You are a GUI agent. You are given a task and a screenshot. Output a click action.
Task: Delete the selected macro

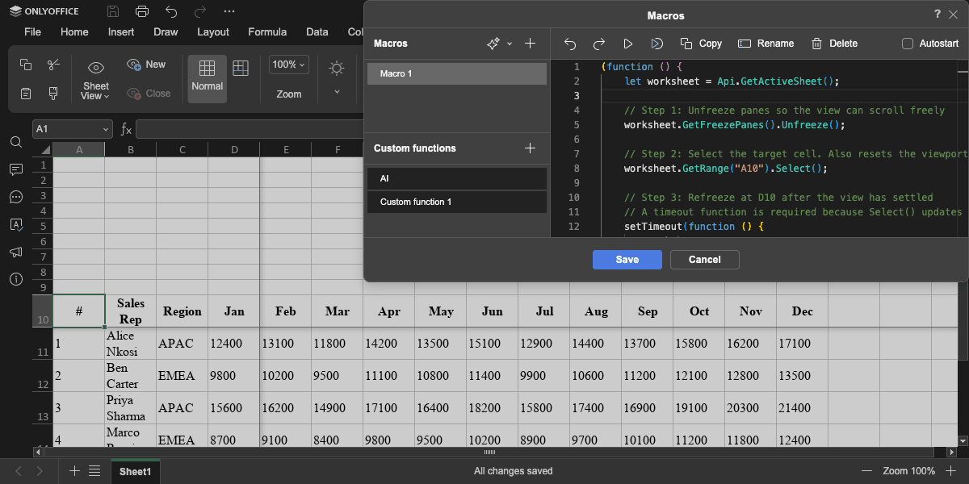tap(834, 44)
